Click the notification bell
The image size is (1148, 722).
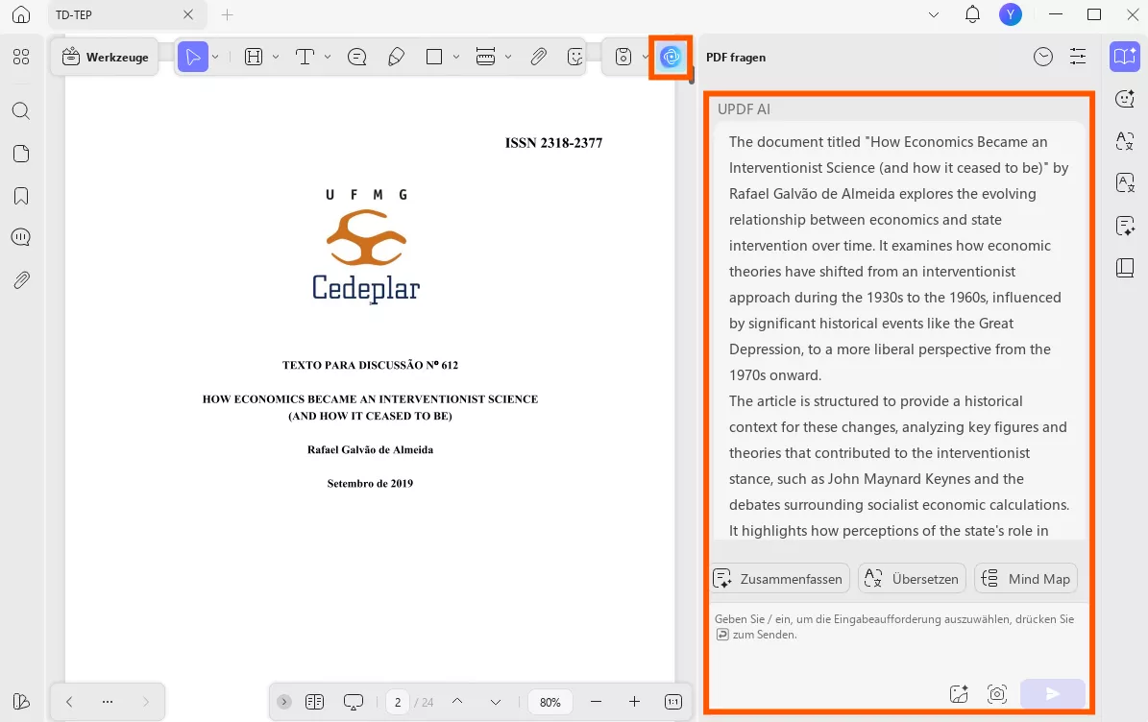972,14
